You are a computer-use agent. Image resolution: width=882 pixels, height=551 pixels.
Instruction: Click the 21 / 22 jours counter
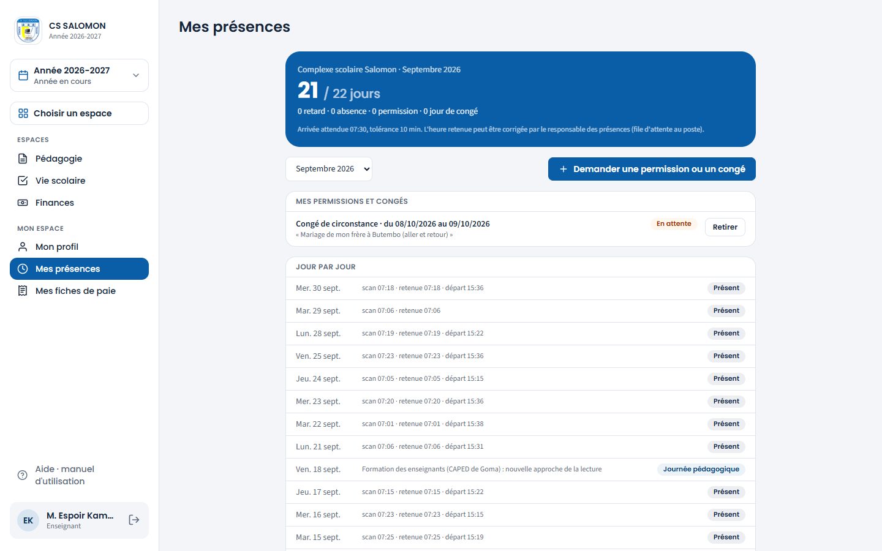tap(339, 91)
